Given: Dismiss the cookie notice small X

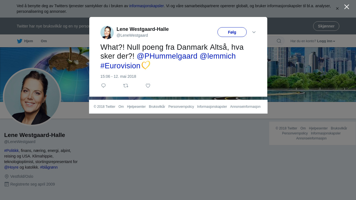Looking at the screenshot, I should (x=337, y=9).
